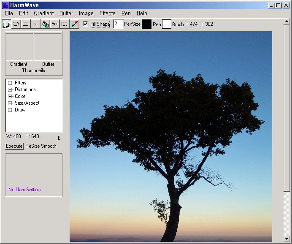The height and width of the screenshot is (244, 292).
Task: Select the paint bucket fill tool
Action: (x=45, y=24)
